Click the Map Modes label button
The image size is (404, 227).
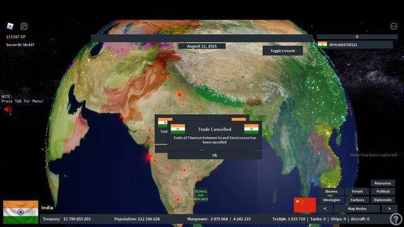(x=357, y=209)
